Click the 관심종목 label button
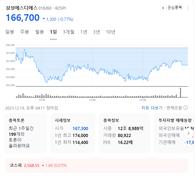The image size is (195, 177). pyautogui.click(x=175, y=8)
